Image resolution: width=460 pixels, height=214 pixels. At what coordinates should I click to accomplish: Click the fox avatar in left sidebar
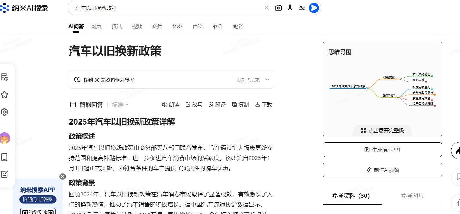click(x=4, y=138)
